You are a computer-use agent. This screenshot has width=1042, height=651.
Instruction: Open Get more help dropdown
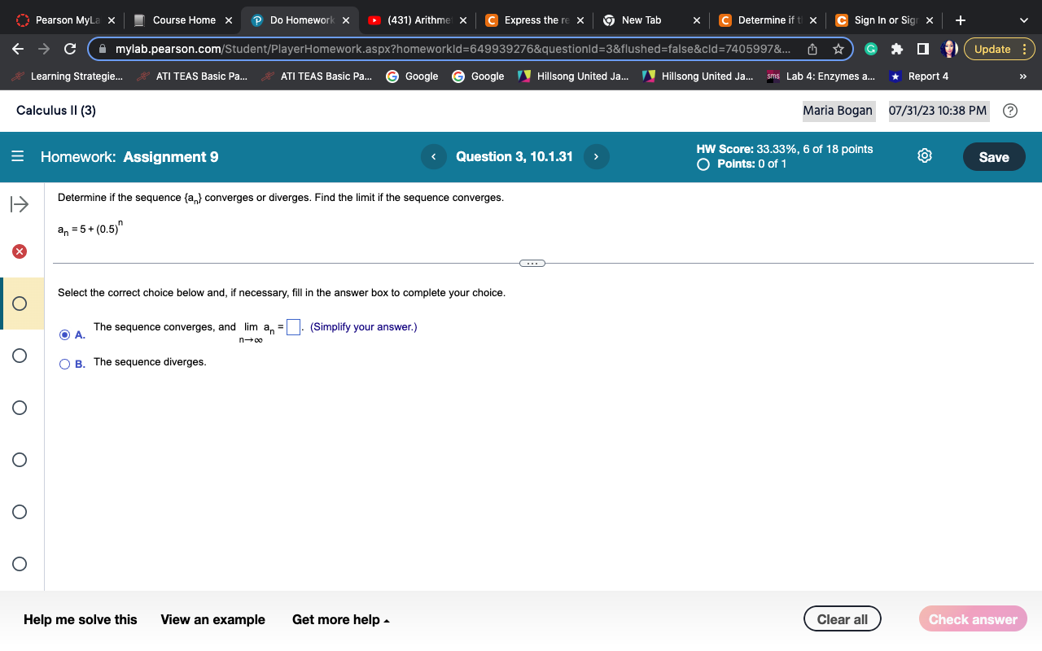[x=341, y=620]
